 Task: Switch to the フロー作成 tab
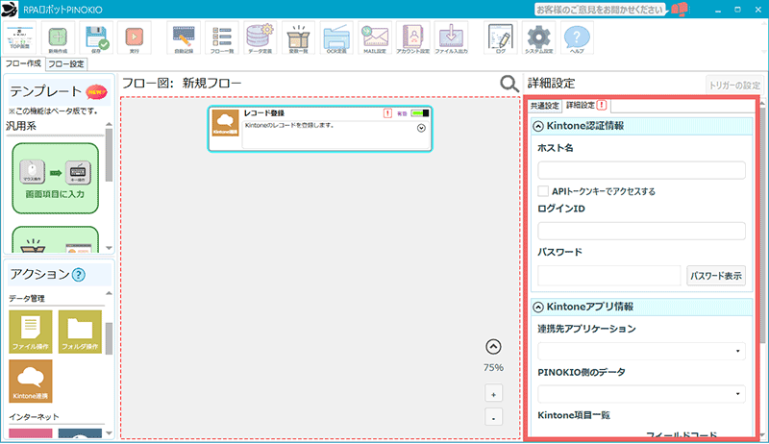(x=23, y=63)
